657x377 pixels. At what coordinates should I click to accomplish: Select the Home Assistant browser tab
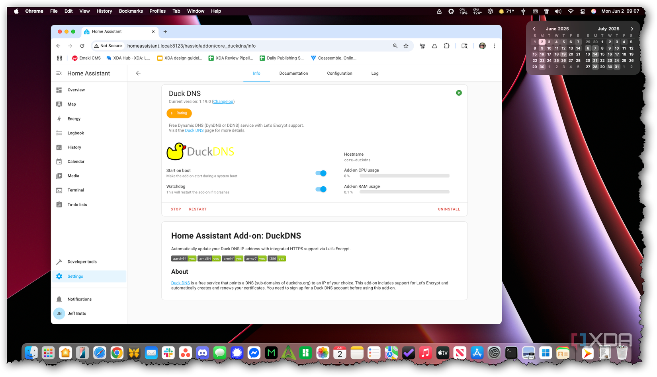[119, 32]
